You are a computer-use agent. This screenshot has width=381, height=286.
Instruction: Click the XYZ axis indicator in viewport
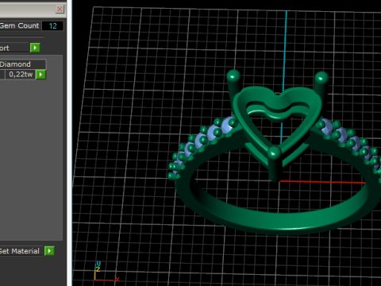point(106,272)
